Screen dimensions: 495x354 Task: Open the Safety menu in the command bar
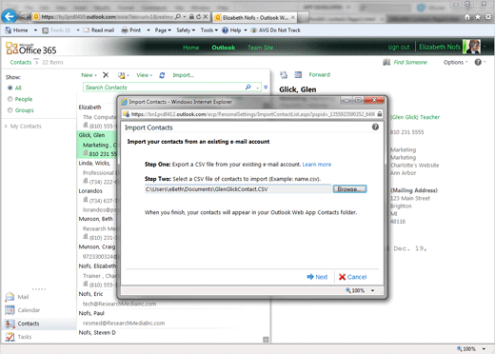pyautogui.click(x=186, y=30)
